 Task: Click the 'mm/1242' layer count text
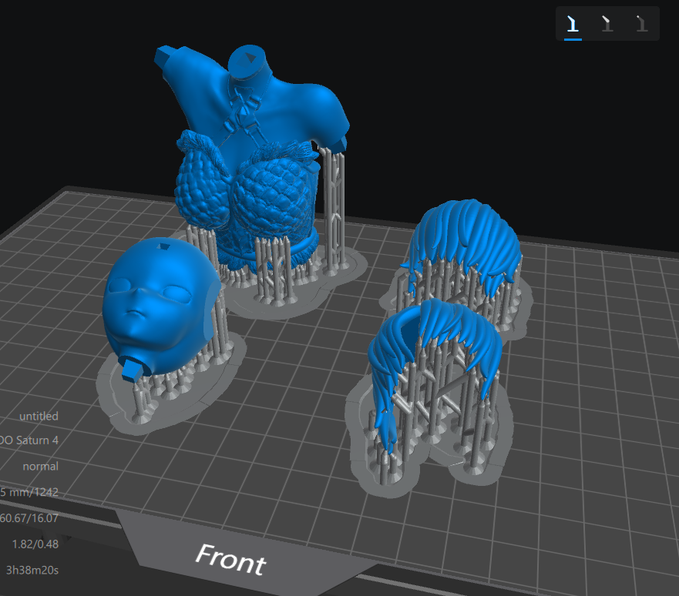coord(34,492)
